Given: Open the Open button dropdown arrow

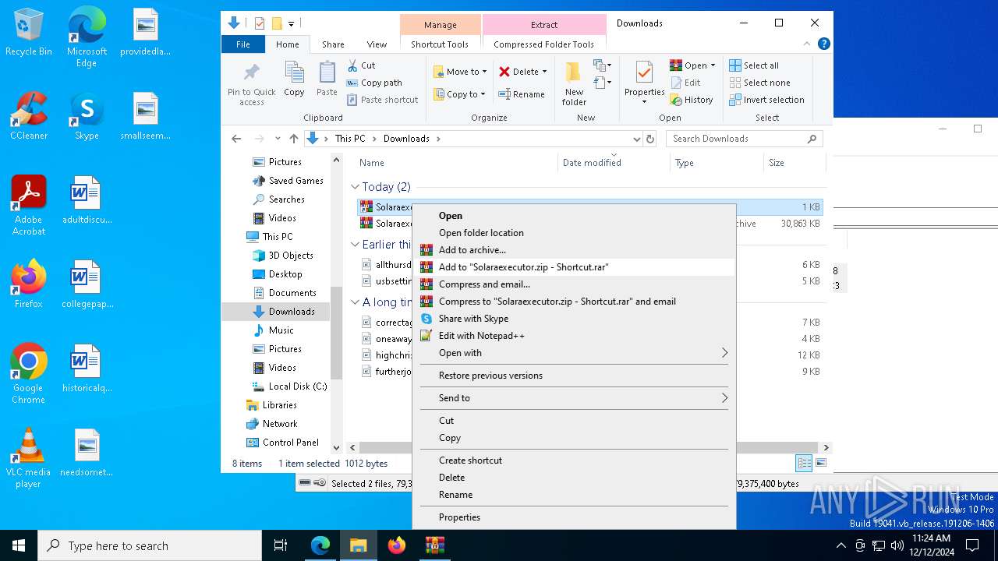Looking at the screenshot, I should [x=713, y=65].
